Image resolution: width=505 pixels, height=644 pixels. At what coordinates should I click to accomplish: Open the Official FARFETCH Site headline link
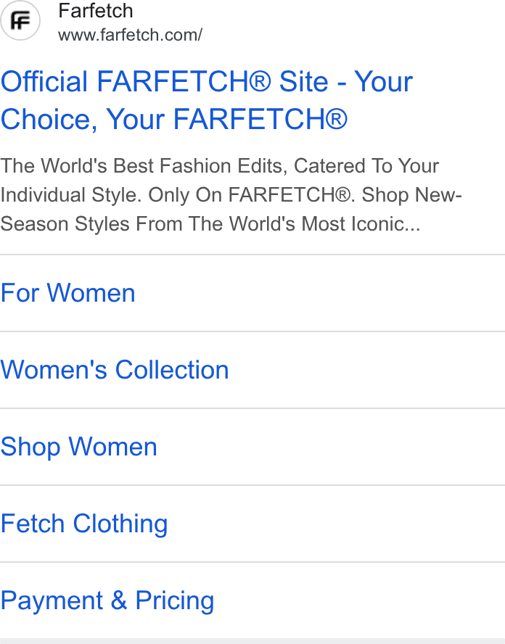pyautogui.click(x=206, y=100)
